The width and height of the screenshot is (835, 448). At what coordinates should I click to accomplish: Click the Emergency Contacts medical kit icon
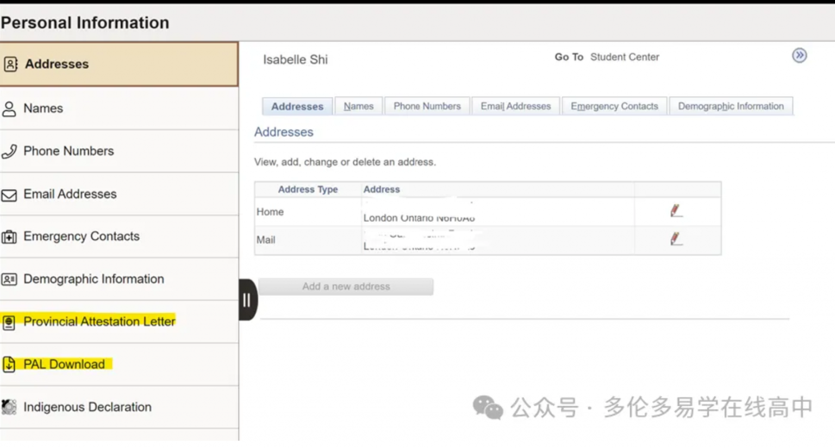pos(9,237)
